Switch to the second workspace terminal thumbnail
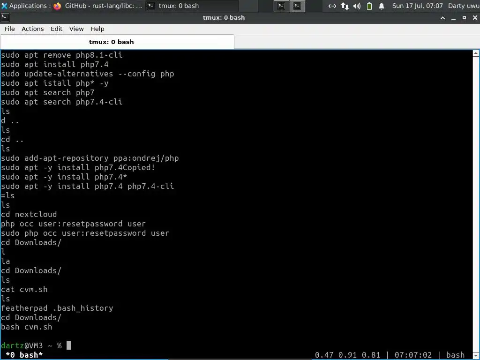The width and height of the screenshot is (480, 360). [x=297, y=6]
